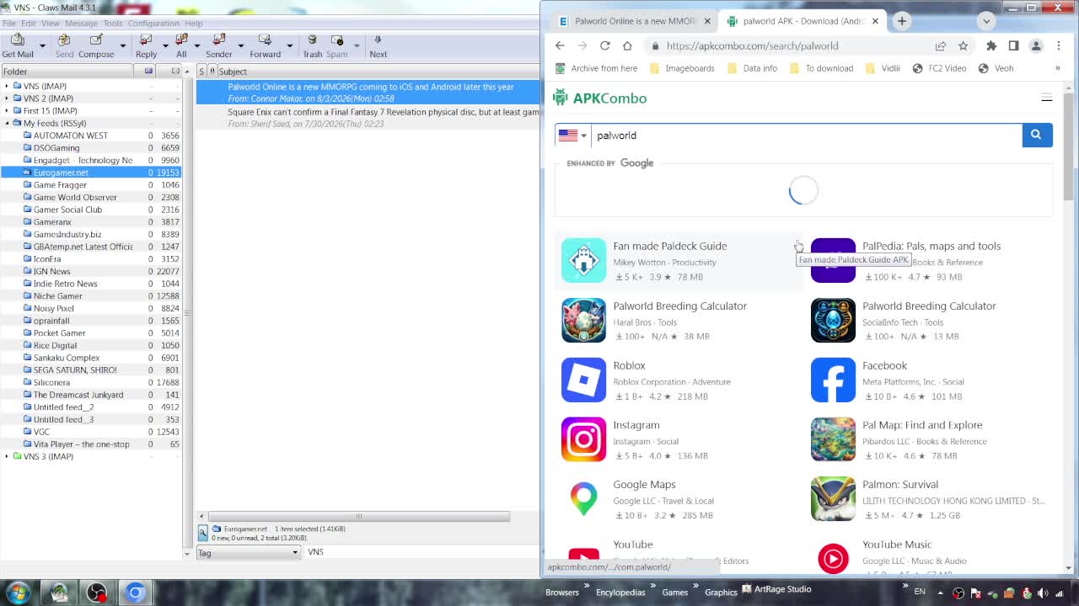This screenshot has height=606, width=1079.
Task: Open the Imageboards bookmark folder
Action: click(681, 68)
